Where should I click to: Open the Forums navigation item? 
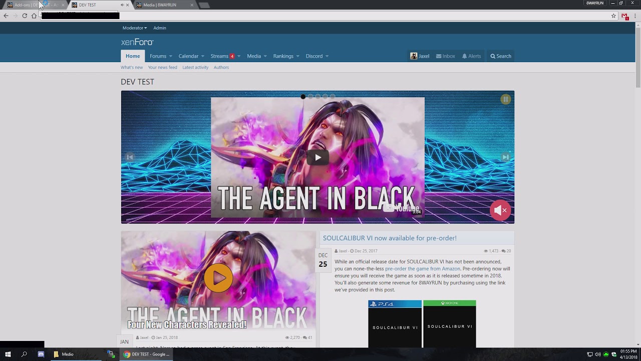tap(158, 56)
